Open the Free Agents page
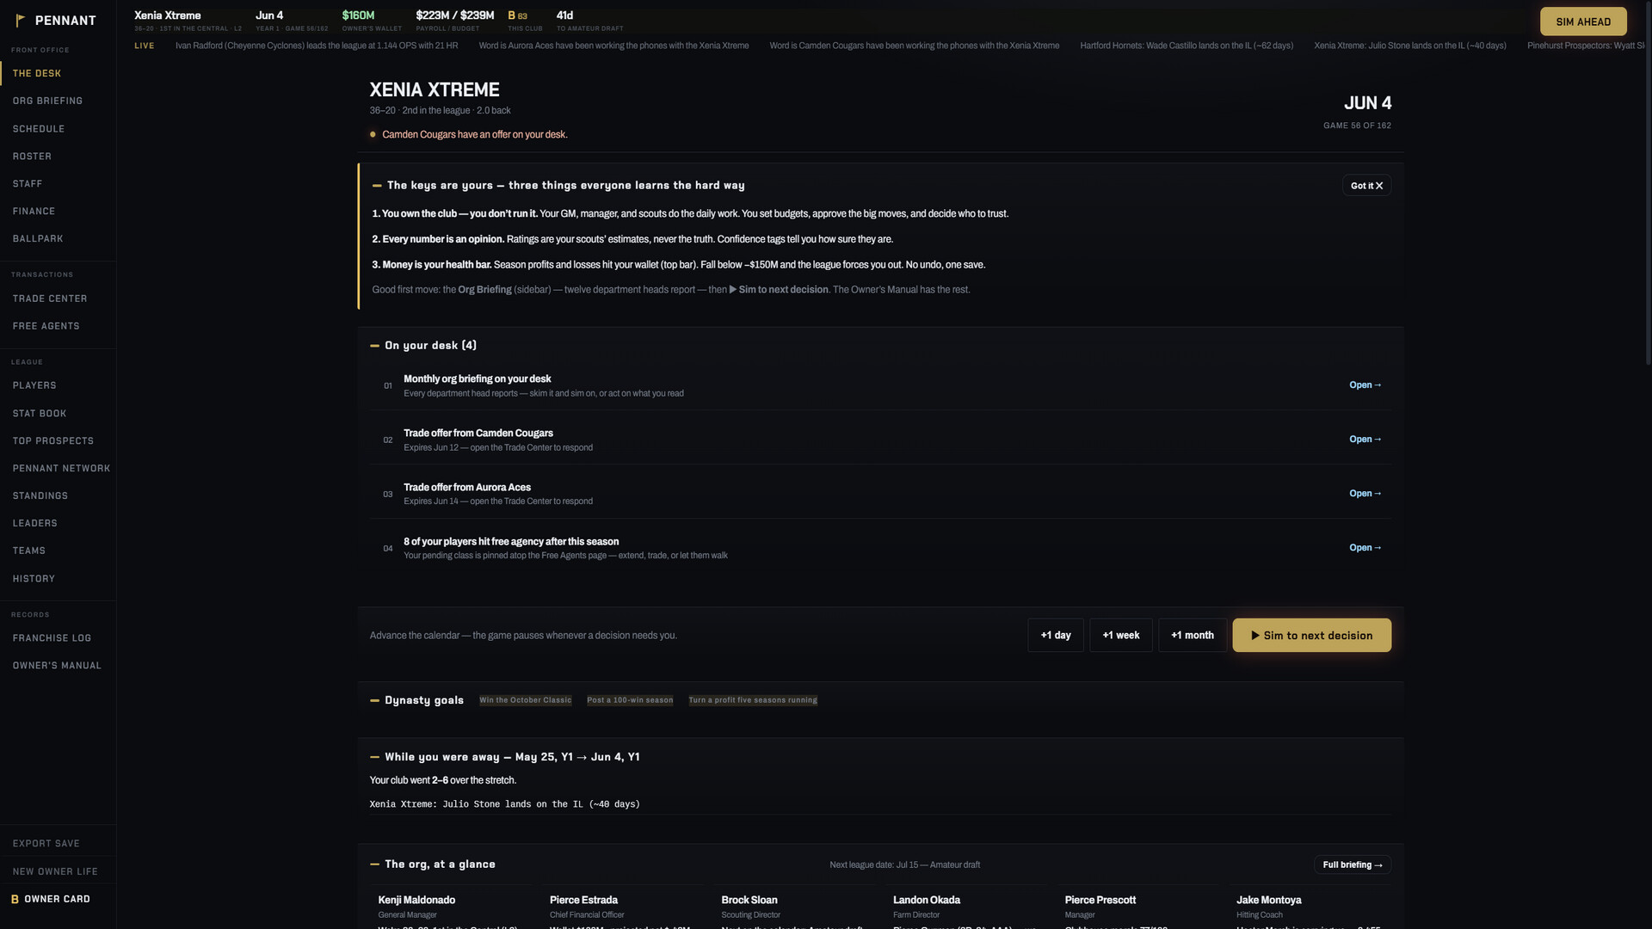 click(59, 326)
